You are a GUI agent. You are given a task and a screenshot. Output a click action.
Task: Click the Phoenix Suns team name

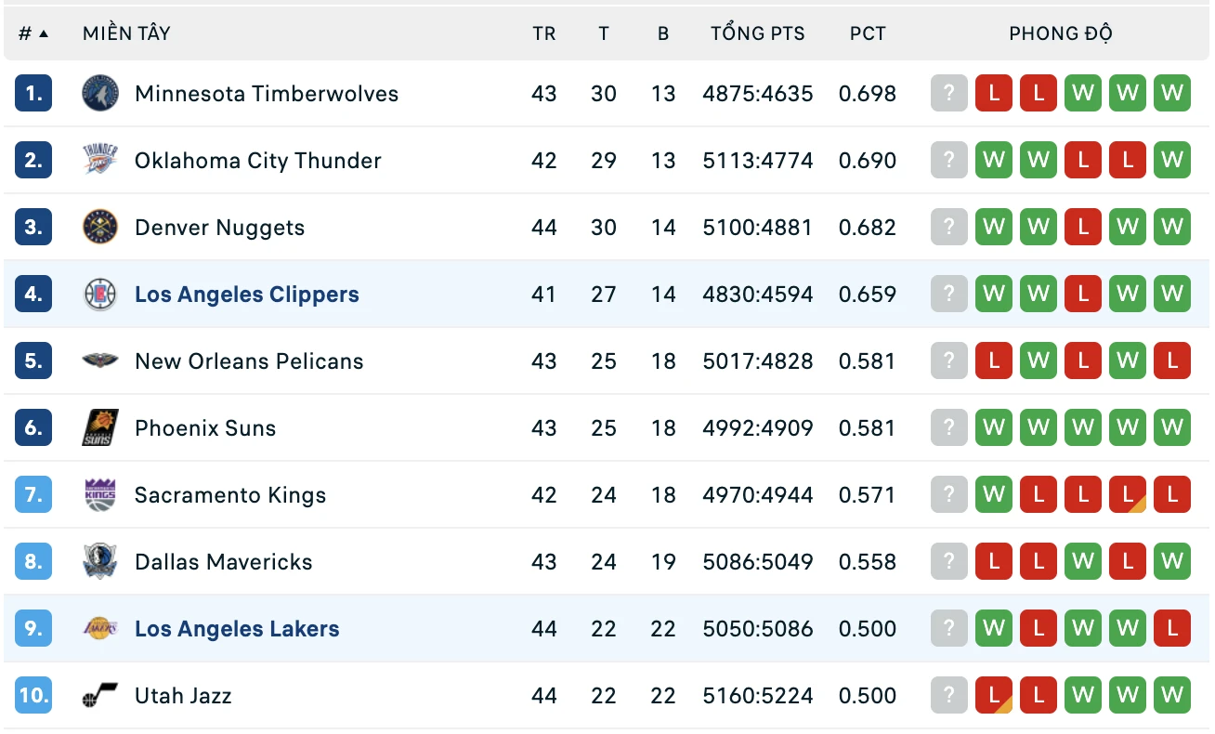[205, 428]
